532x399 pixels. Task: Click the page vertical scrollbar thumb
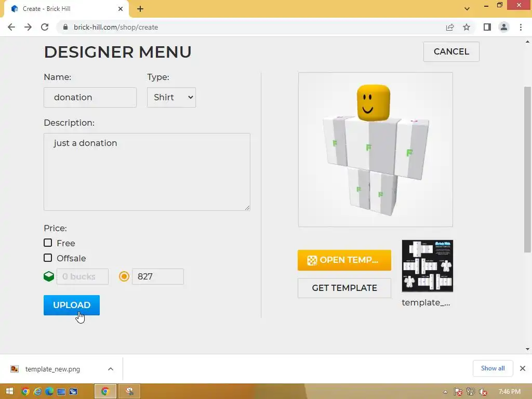click(x=527, y=170)
